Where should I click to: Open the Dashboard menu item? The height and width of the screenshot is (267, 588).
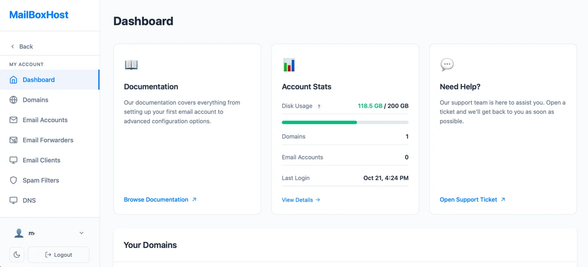50,80
